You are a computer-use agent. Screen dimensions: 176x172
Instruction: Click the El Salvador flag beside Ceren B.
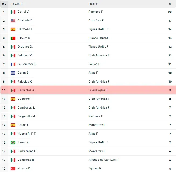tap(13, 73)
